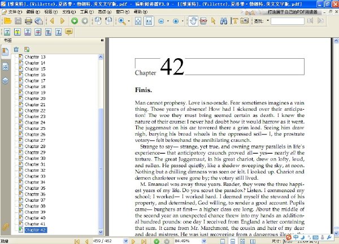Click document scrollbar up arrow
Screen dimensions: 339x244
[336, 41]
